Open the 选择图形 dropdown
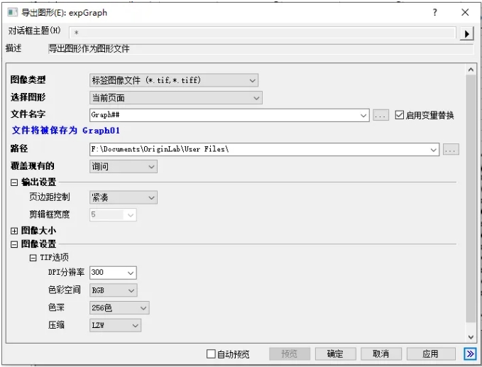Viewport: 482px width, 367px height. pos(176,98)
